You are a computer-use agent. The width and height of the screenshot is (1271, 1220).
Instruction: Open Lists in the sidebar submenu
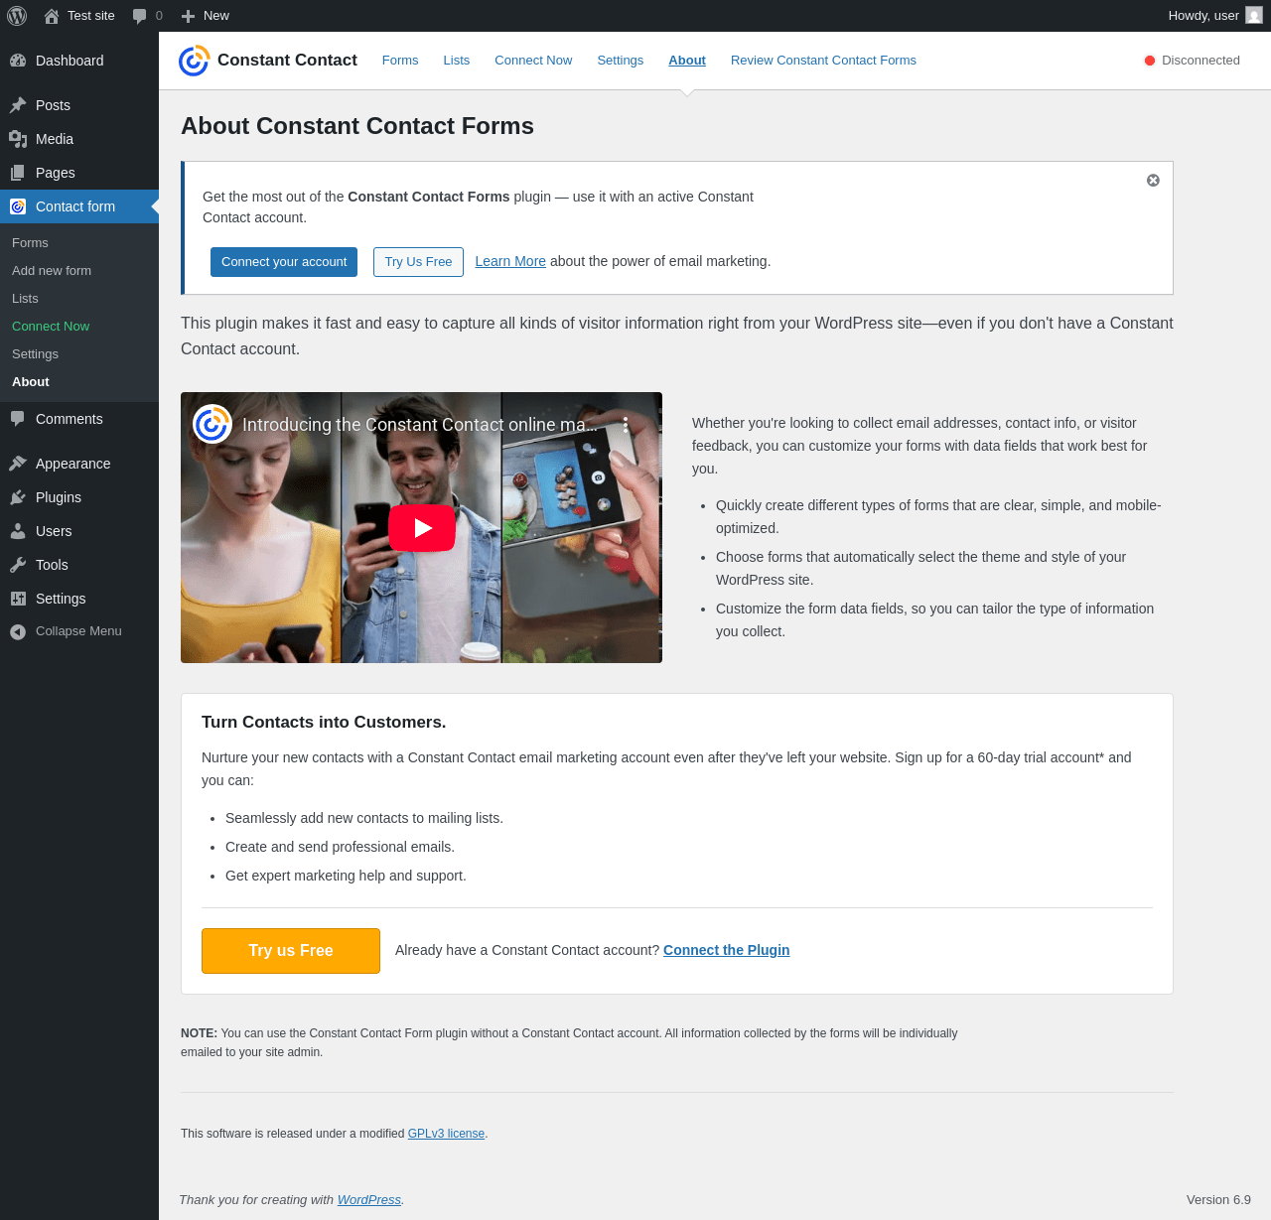coord(25,299)
